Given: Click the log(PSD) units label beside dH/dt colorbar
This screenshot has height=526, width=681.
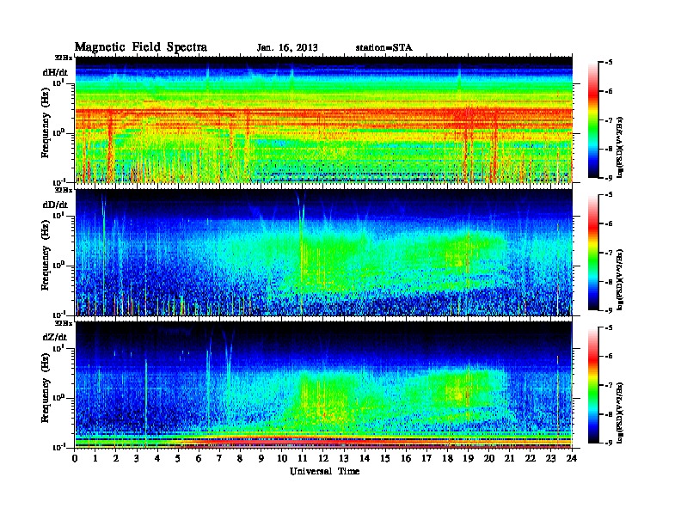Looking at the screenshot, I should click(620, 148).
